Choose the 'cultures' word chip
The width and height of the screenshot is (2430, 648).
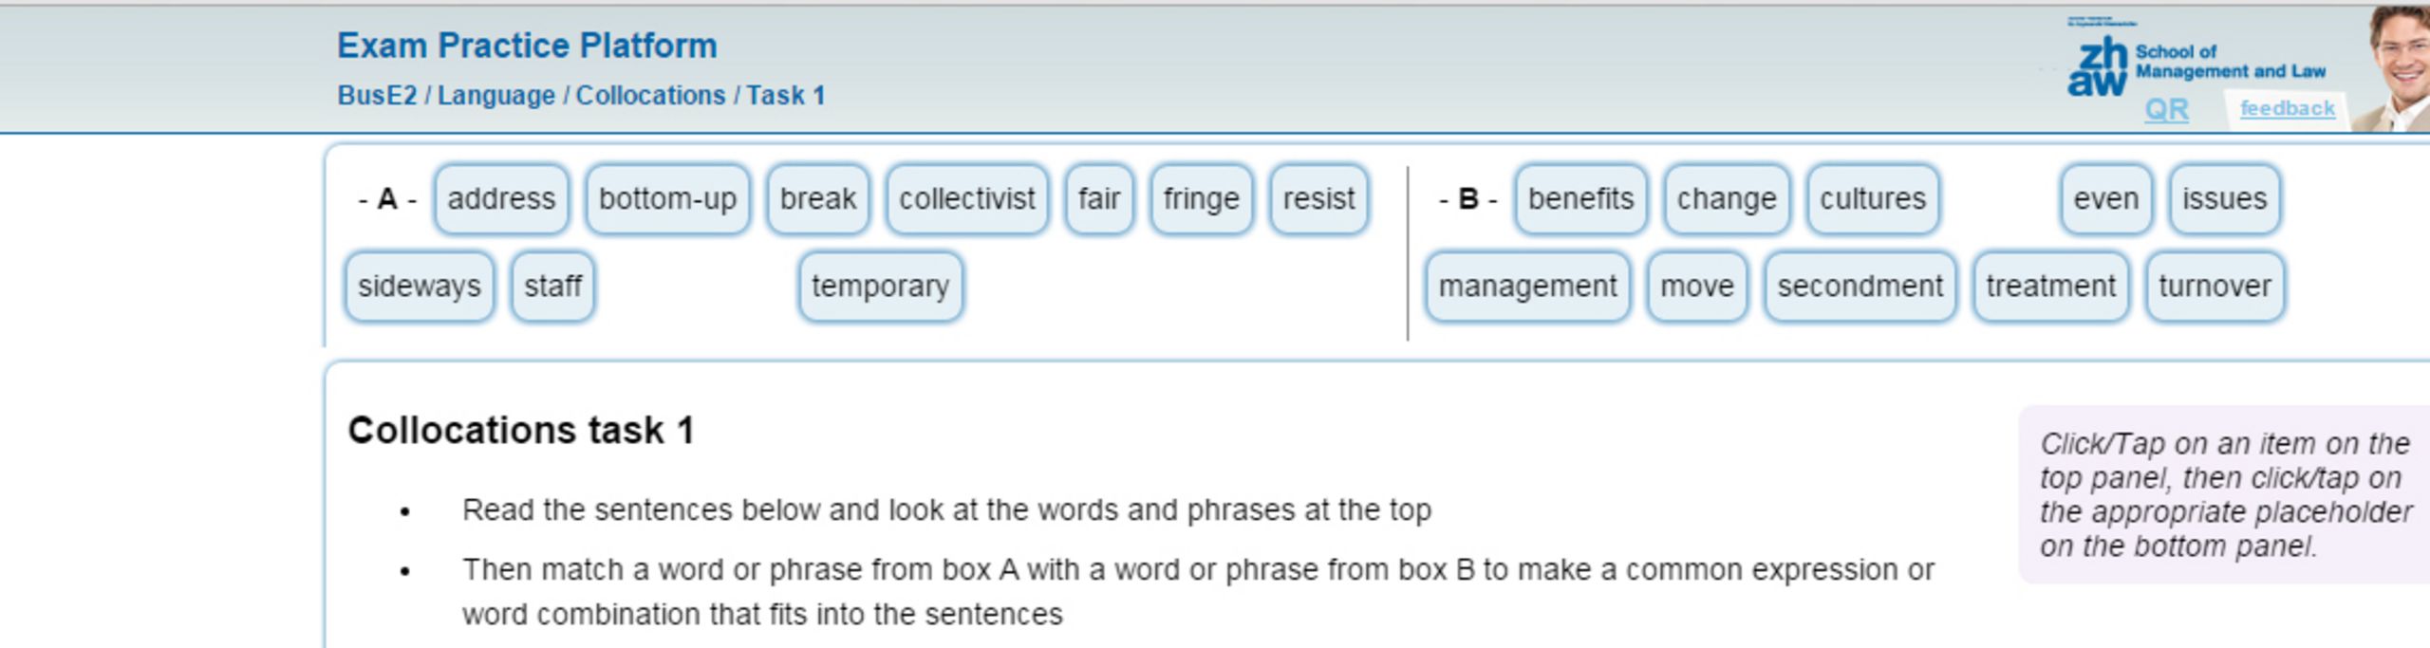[x=1873, y=199]
